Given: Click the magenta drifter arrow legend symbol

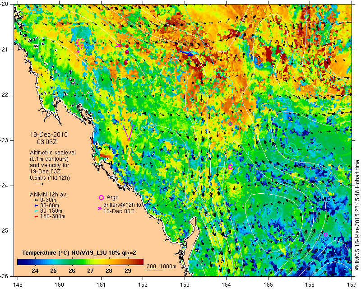Looking at the screenshot, I should (100, 208).
